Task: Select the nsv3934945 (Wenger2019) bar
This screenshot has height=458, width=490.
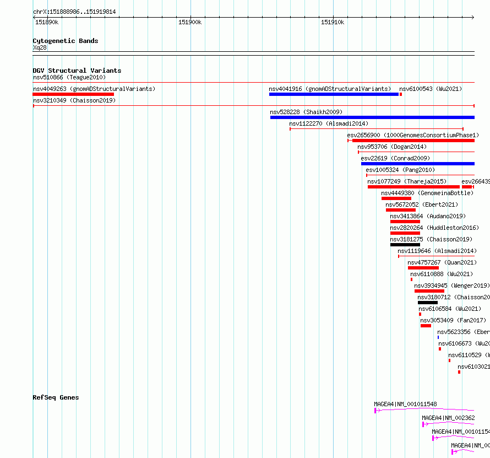Action: pos(429,291)
